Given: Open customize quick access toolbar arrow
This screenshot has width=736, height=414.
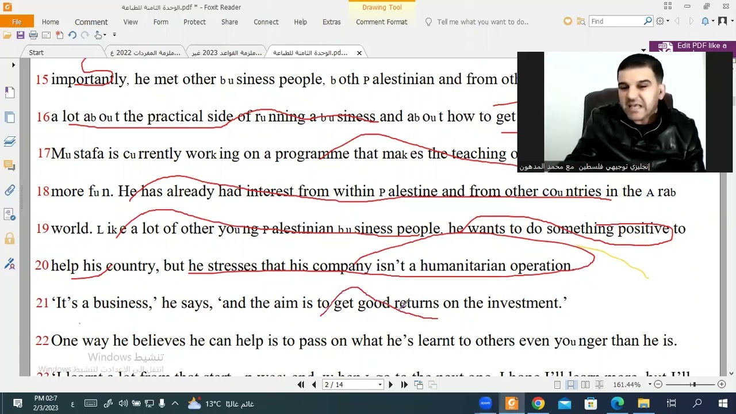Looking at the screenshot, I should 114,35.
